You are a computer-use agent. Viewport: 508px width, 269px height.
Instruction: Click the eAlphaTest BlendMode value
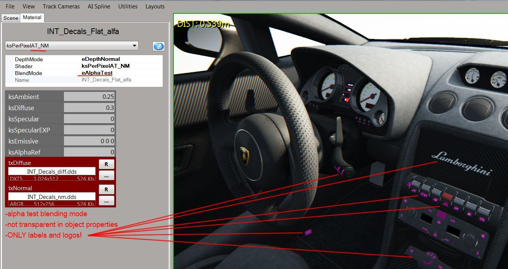97,73
